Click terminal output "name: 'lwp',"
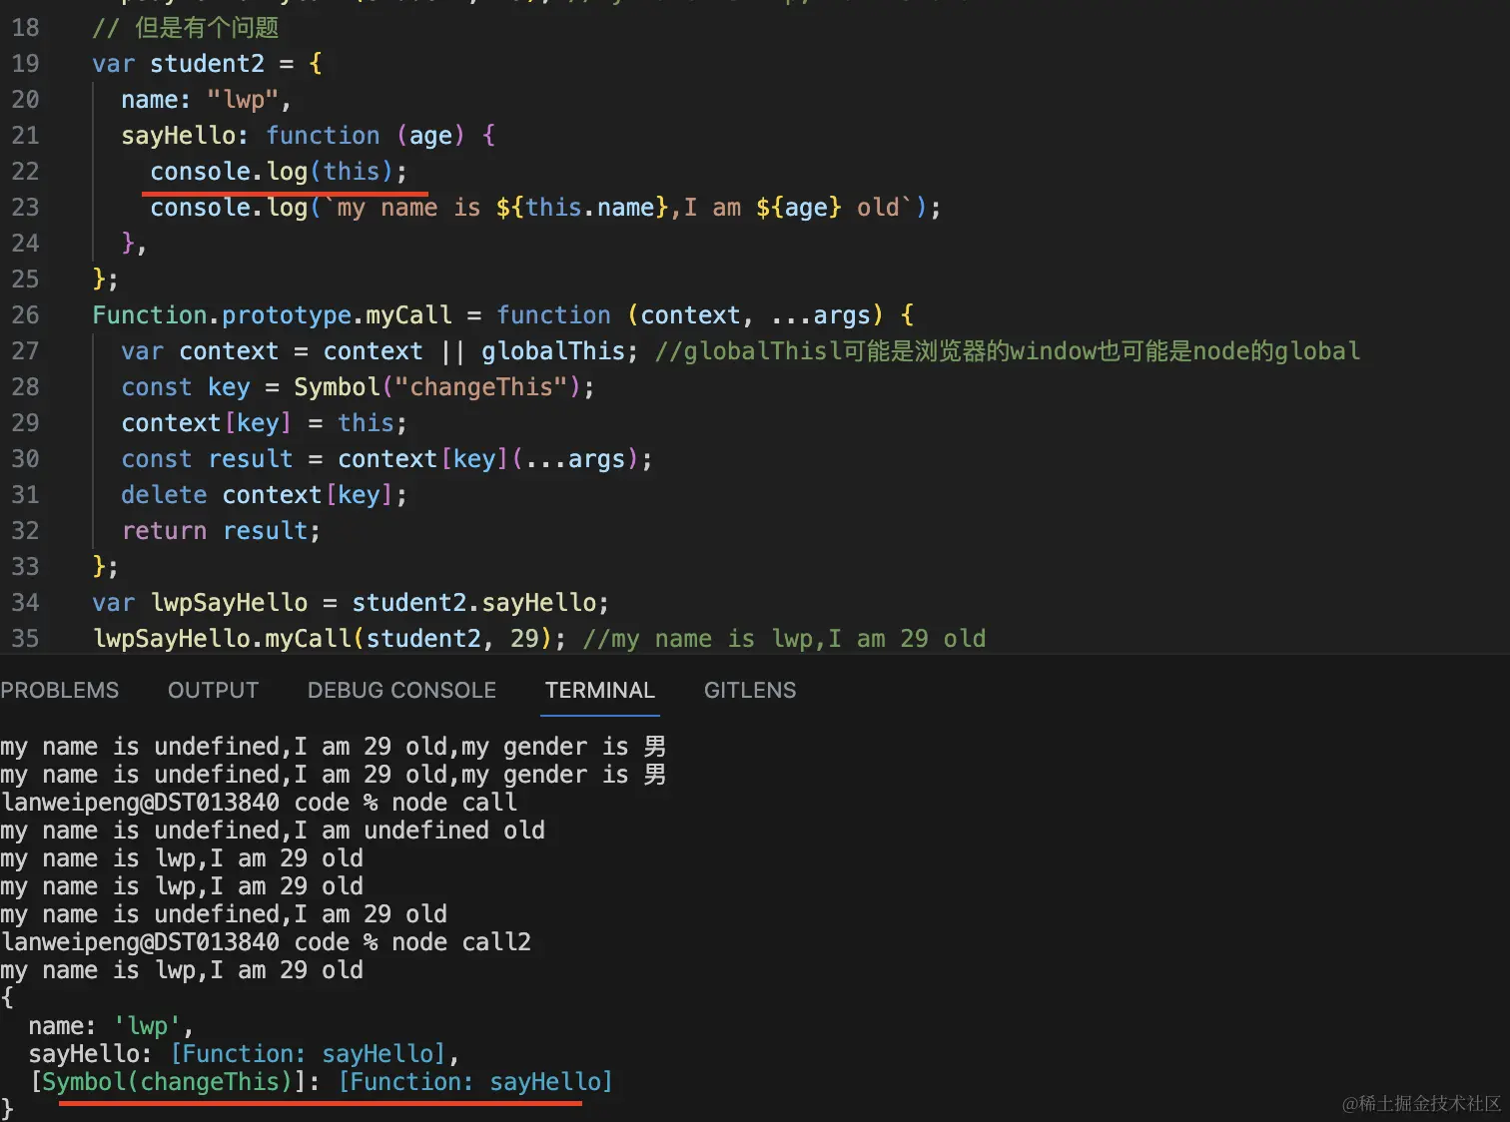 [x=111, y=1026]
